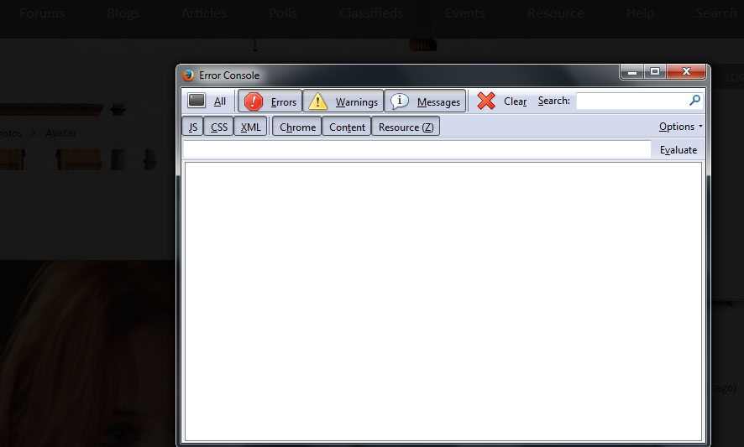The width and height of the screenshot is (744, 447).
Task: Open Blogs in the background page
Action: coord(123,13)
